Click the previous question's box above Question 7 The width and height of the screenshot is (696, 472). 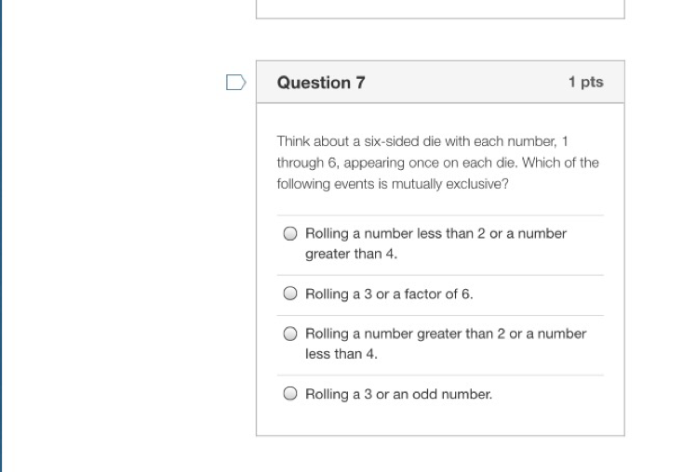tap(440, 8)
